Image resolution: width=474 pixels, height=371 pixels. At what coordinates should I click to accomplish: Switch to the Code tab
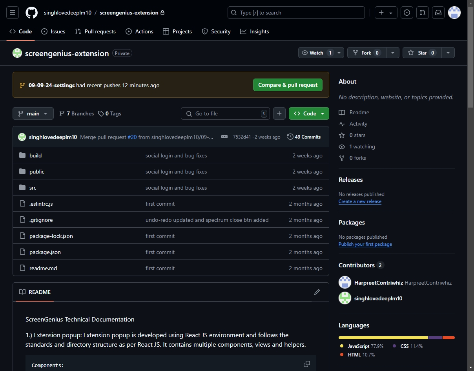pos(21,31)
